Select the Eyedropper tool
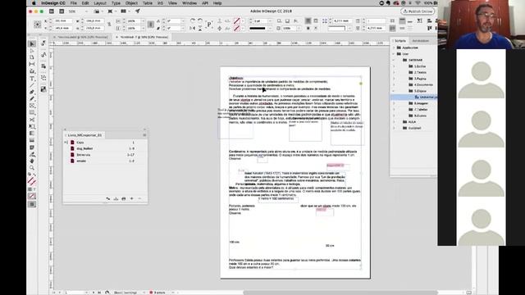The image size is (525, 295). [32, 154]
